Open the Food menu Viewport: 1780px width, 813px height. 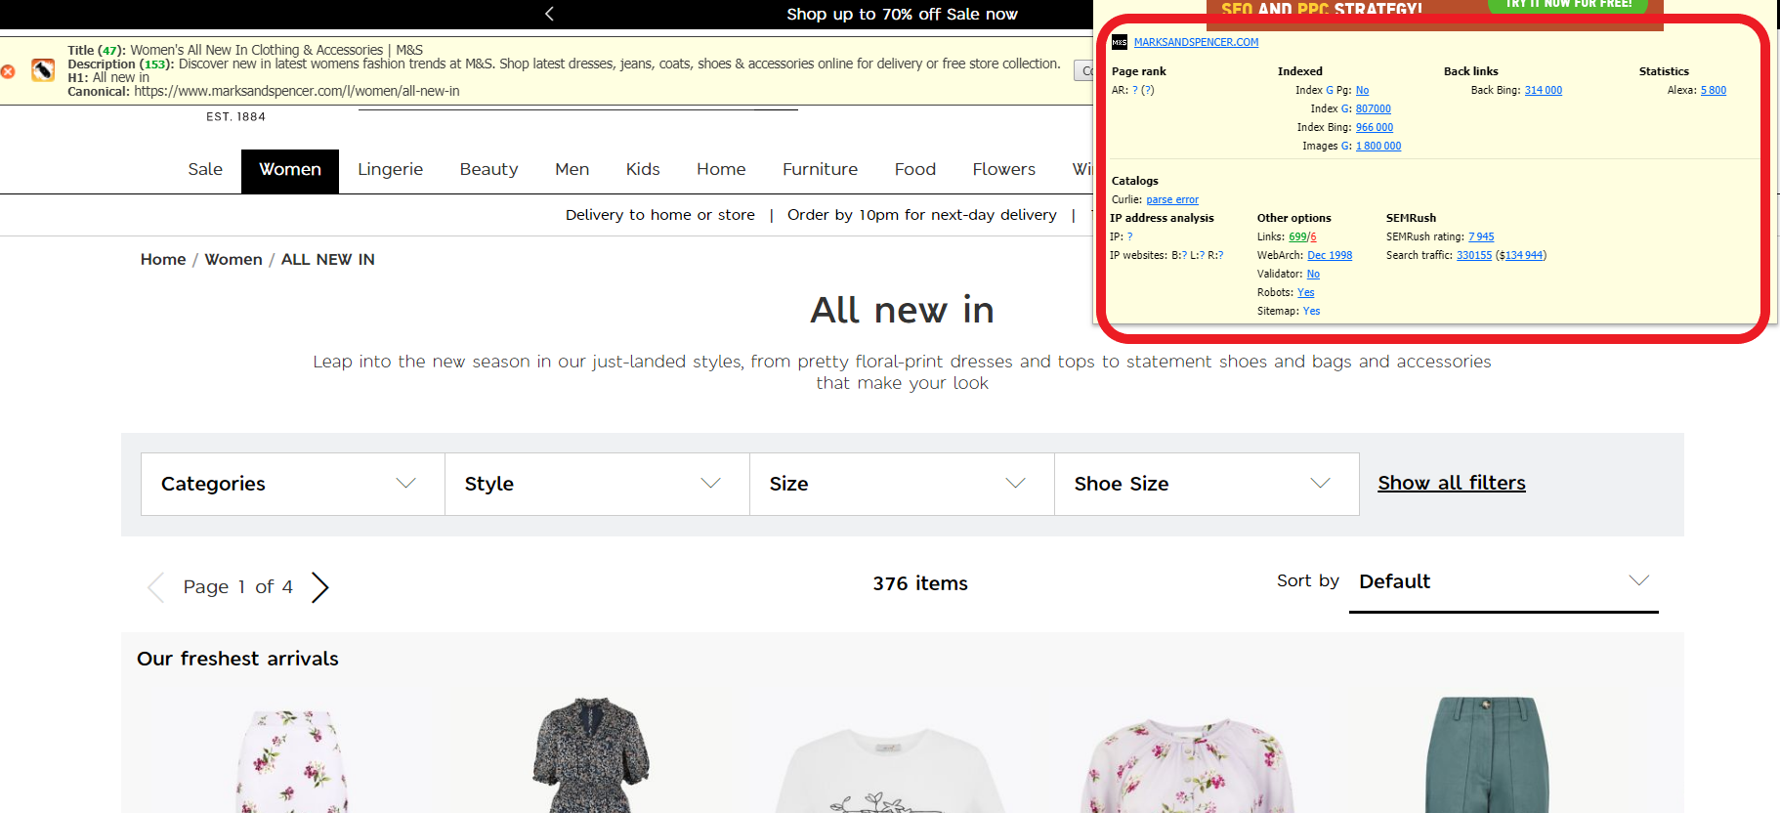click(x=914, y=170)
